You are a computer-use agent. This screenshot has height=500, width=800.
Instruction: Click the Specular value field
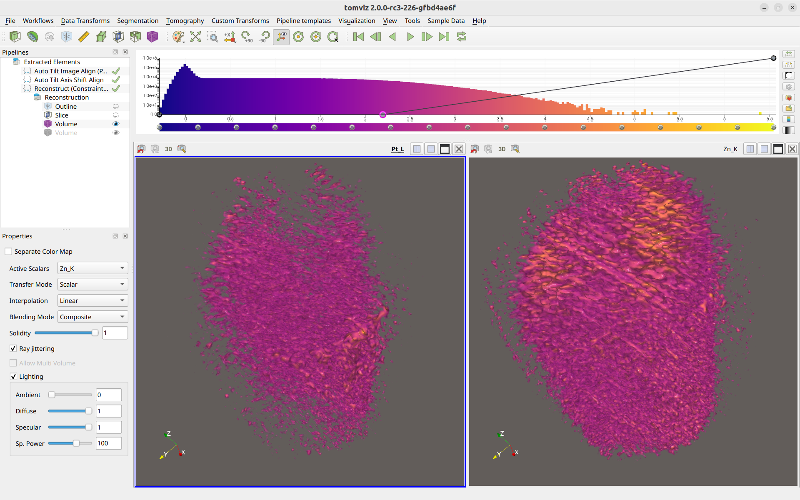109,427
